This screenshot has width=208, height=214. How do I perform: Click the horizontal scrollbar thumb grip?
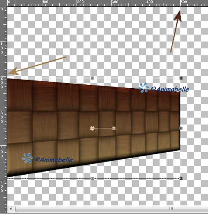(x=171, y=209)
